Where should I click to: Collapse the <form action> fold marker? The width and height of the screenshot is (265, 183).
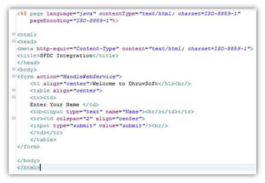pyautogui.click(x=14, y=76)
